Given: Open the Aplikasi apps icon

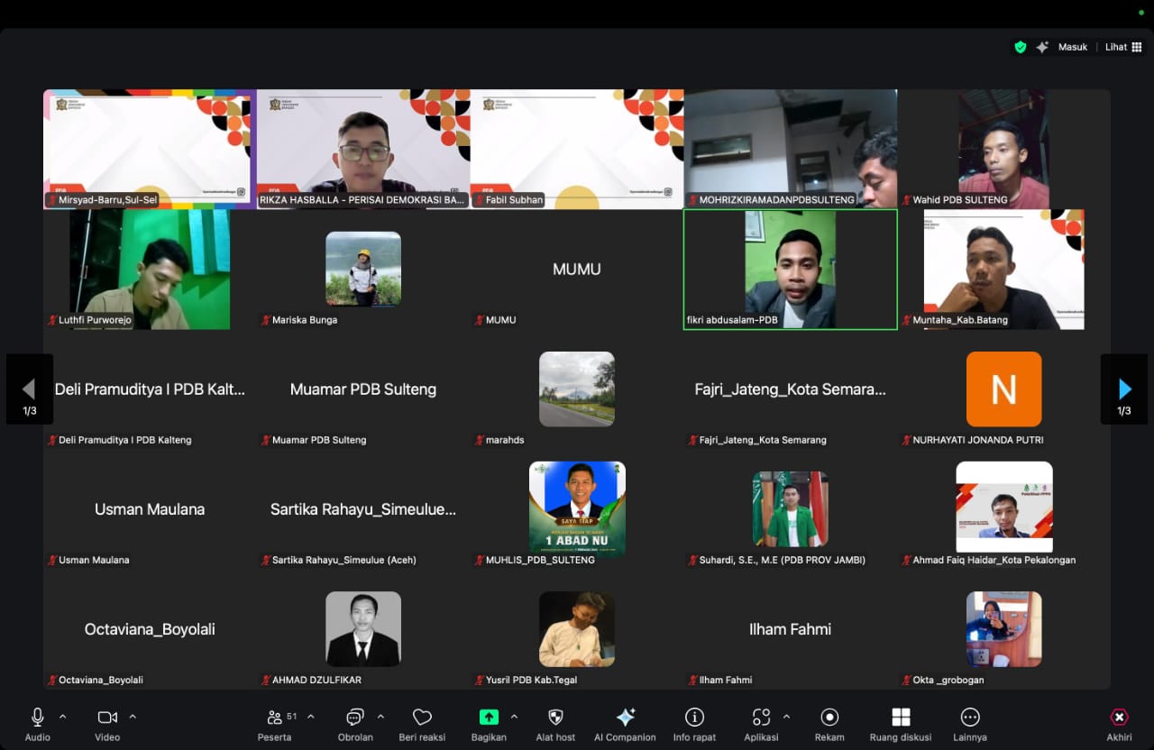Looking at the screenshot, I should pos(761,718).
